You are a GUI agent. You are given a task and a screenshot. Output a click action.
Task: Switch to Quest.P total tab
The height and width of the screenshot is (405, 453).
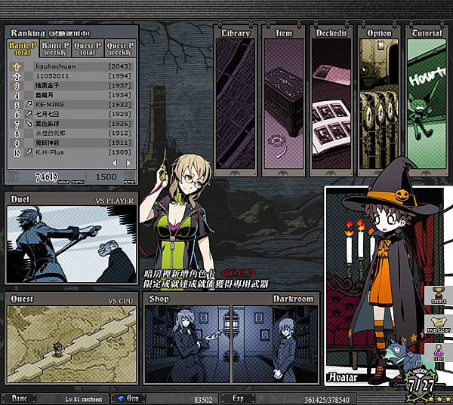(88, 49)
